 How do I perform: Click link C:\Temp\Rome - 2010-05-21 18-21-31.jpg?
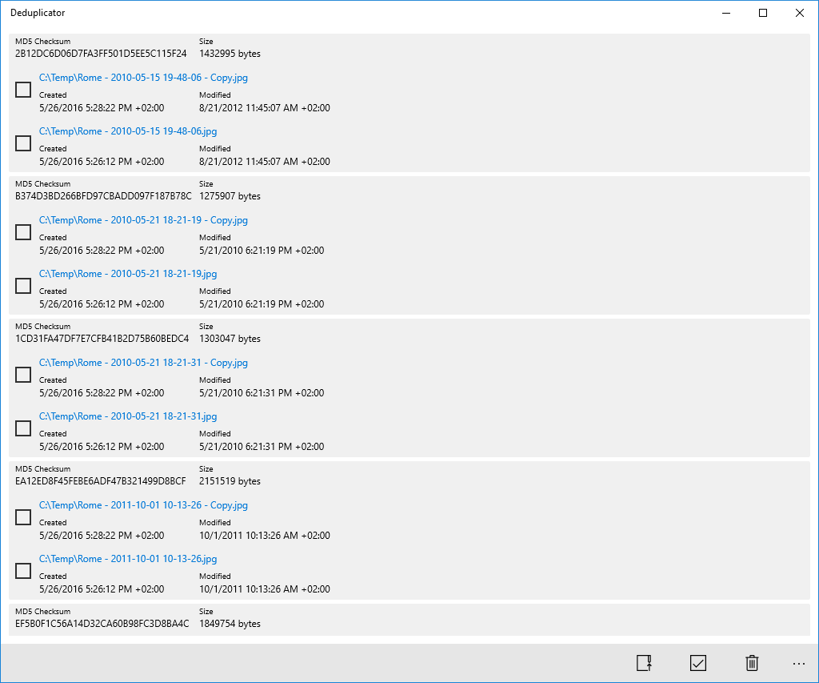click(128, 416)
